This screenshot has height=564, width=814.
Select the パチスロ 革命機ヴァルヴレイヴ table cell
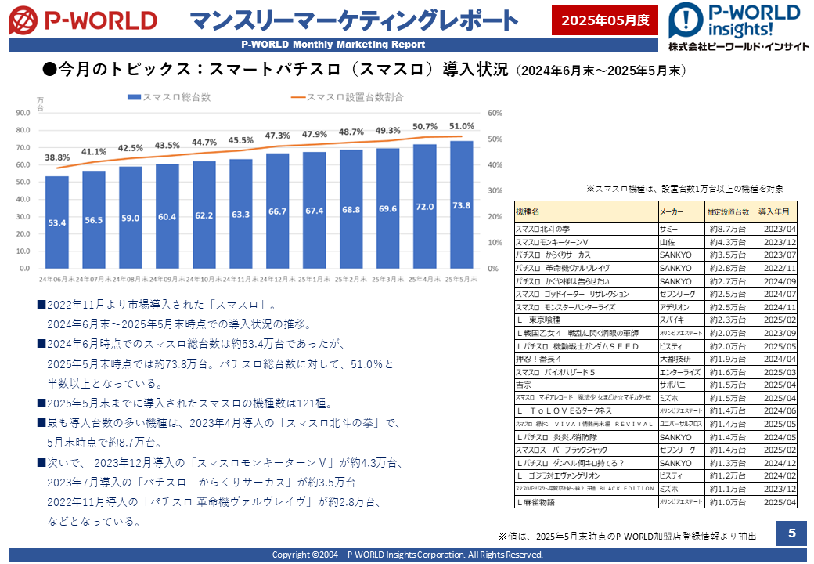click(586, 269)
